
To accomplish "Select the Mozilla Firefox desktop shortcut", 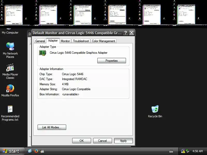I will tap(10, 88).
